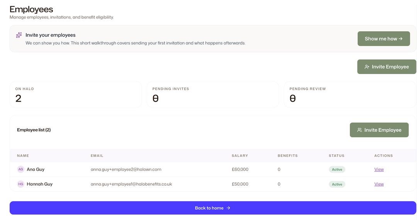Click the EMAIL column header
The image size is (417, 220).
(97, 156)
